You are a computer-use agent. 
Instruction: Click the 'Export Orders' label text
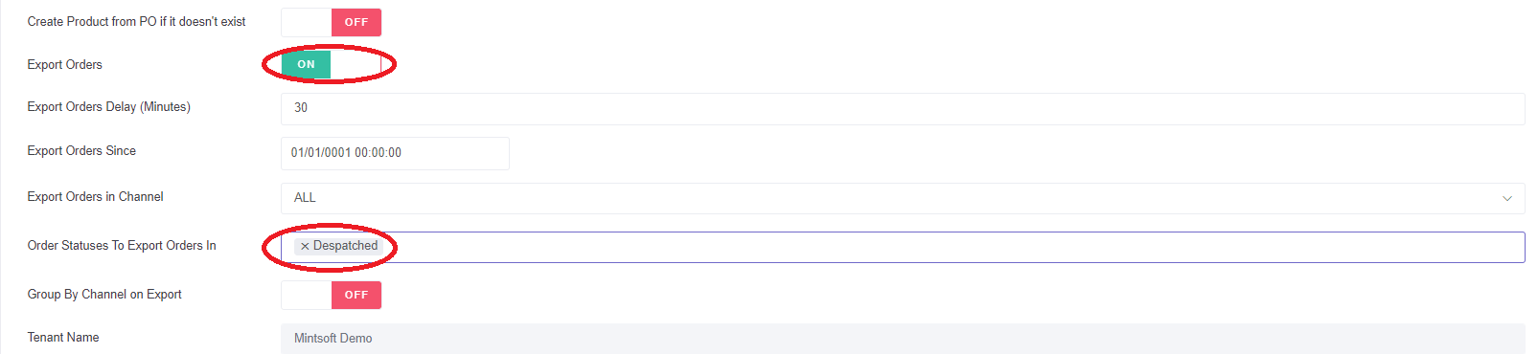pyautogui.click(x=65, y=65)
